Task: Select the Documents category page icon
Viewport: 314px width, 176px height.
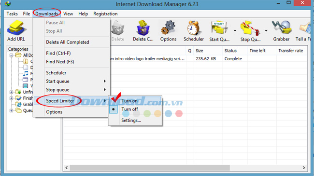Action: [x=26, y=67]
